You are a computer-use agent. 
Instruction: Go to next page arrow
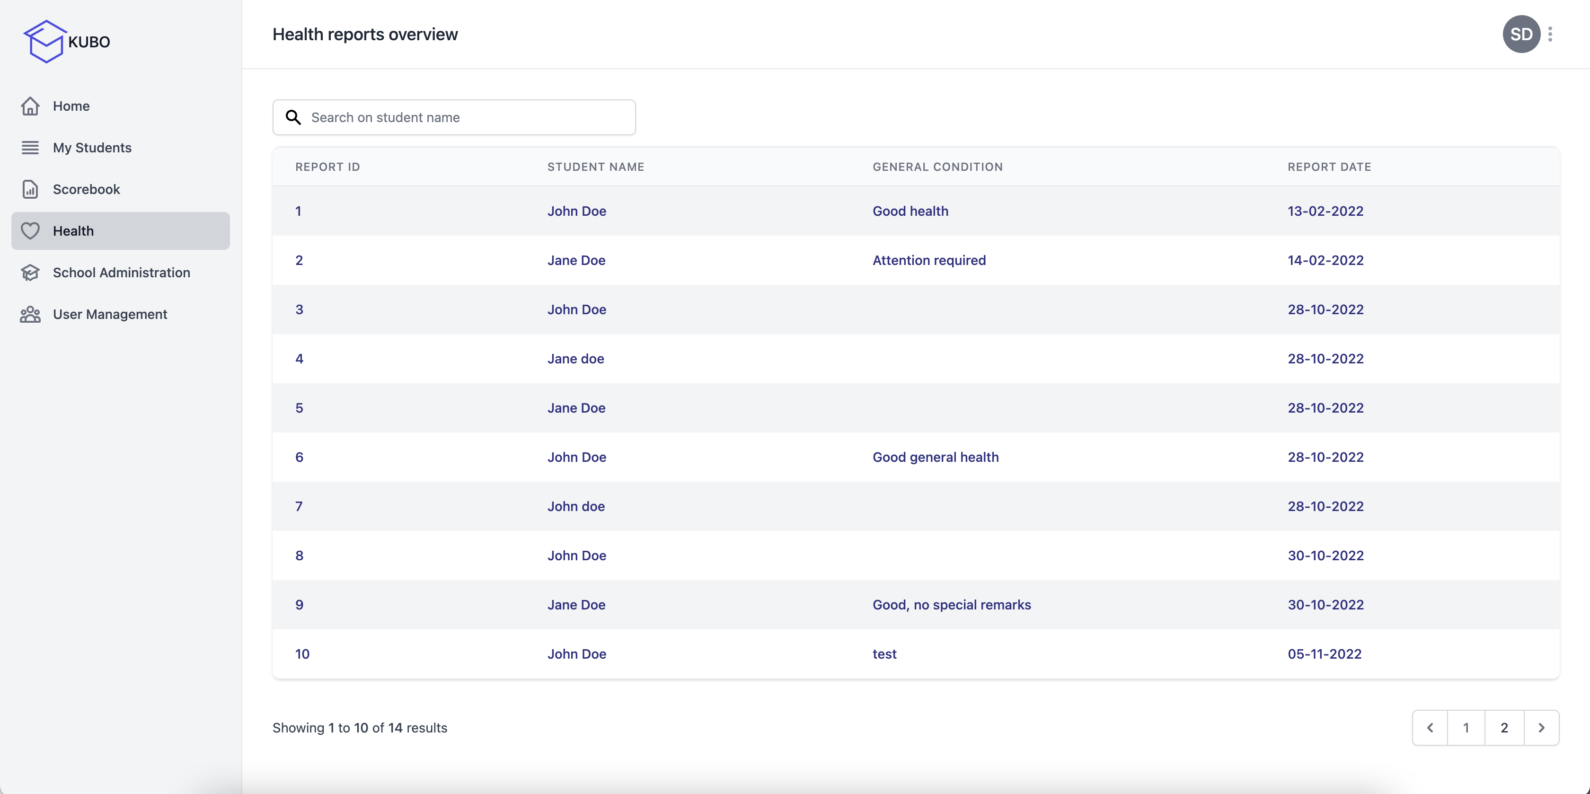pos(1541,728)
